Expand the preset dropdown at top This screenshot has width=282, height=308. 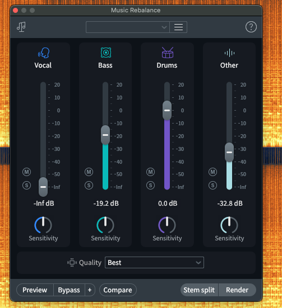click(x=128, y=27)
